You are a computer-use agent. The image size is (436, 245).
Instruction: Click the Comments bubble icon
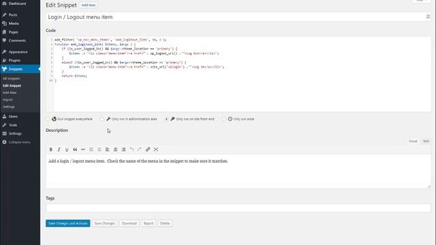5,41
